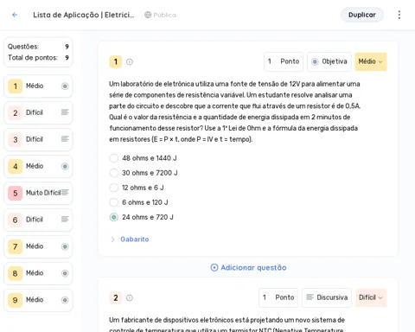Click the Duplicar button
The image size is (415, 332).
point(362,15)
